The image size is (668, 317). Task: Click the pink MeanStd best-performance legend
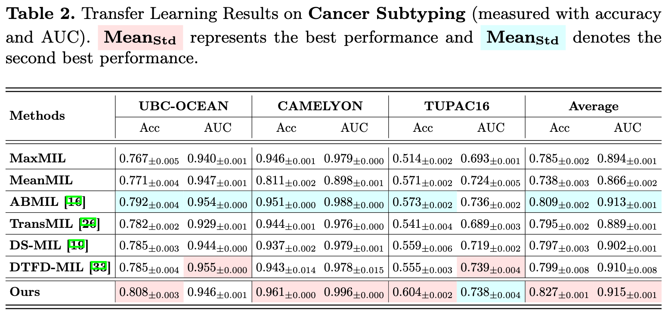(140, 38)
